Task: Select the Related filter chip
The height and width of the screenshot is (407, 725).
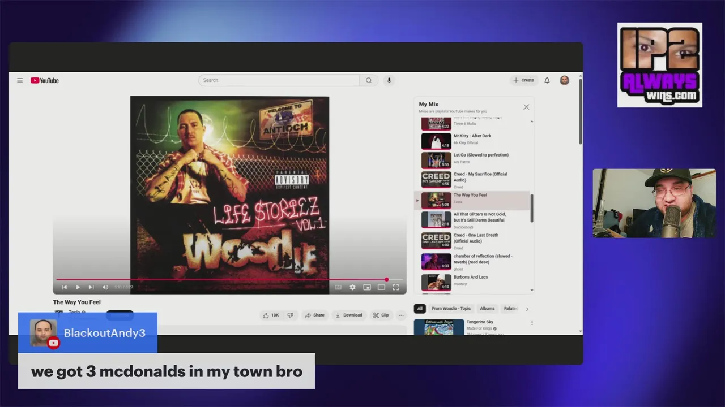Action: (511, 309)
